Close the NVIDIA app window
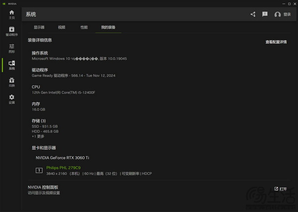Screen dimensions: 298x212 click(x=295, y=3)
